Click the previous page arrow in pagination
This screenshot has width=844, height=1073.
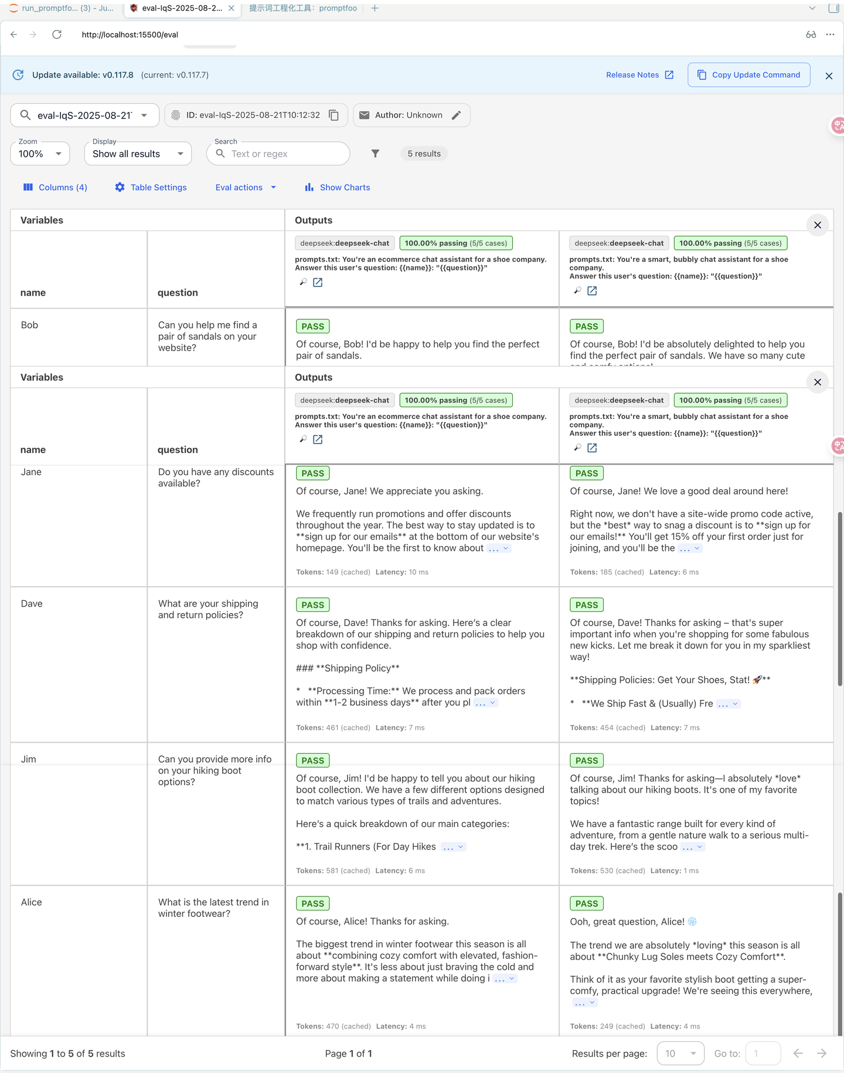pyautogui.click(x=798, y=1054)
